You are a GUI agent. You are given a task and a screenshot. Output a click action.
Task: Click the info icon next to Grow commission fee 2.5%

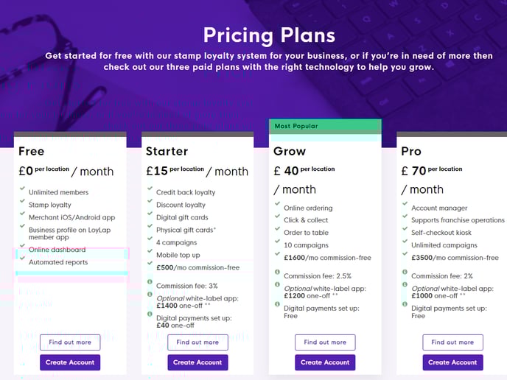coord(277,272)
